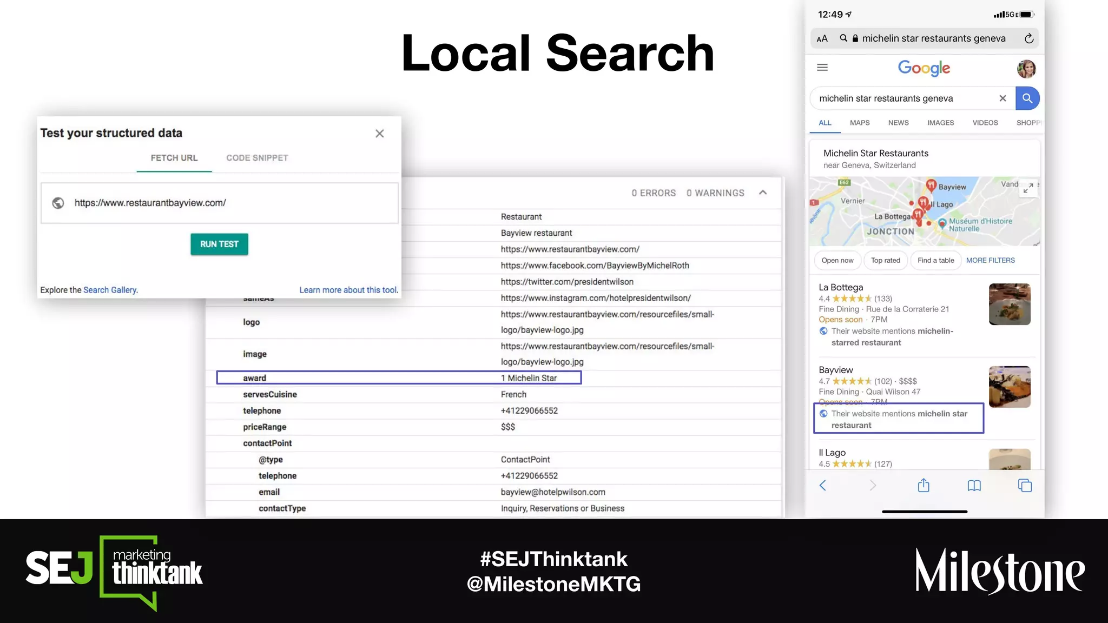Click the twitter.com/presidentwilson URL
The width and height of the screenshot is (1108, 623).
[x=567, y=282]
